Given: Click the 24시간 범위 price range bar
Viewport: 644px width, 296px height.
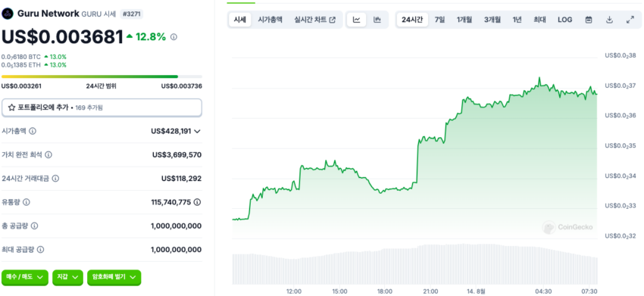Looking at the screenshot, I should pos(102,76).
